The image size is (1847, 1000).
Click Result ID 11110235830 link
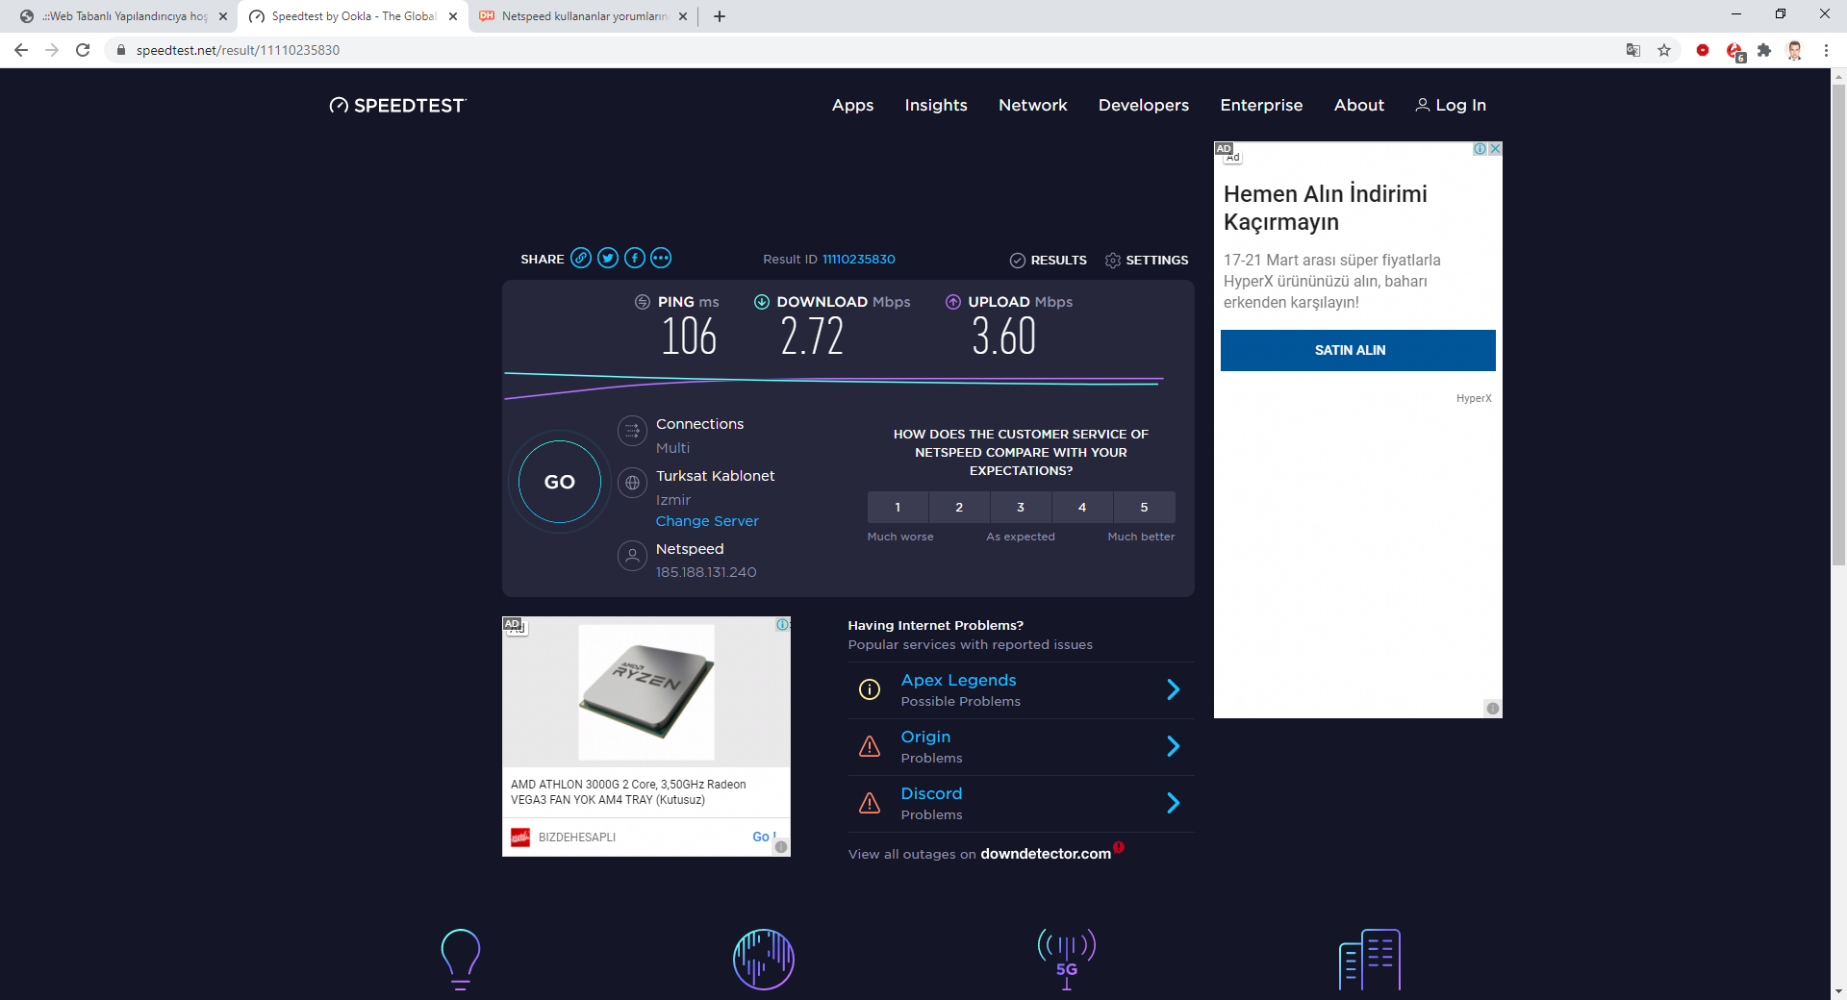click(859, 259)
